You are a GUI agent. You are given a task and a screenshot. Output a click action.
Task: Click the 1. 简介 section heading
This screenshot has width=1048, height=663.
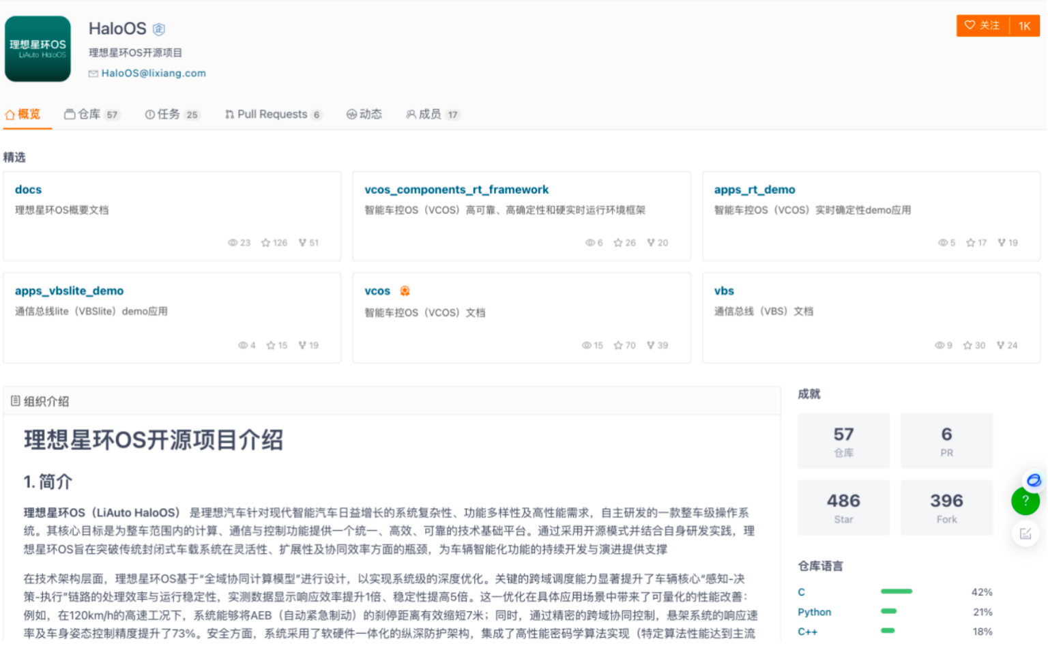coord(48,482)
